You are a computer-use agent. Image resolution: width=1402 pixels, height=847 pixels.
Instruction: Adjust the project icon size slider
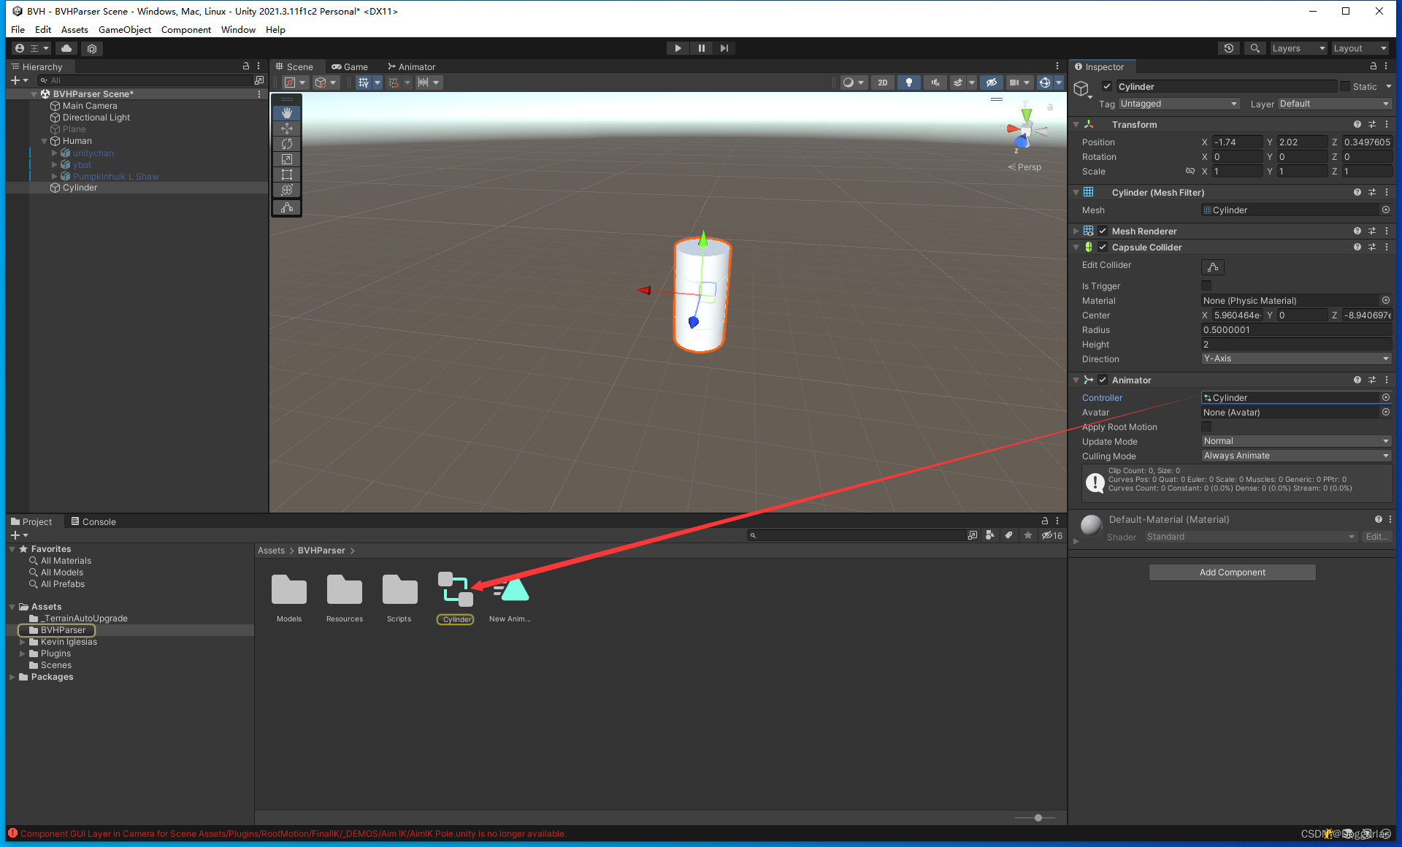tap(1038, 818)
